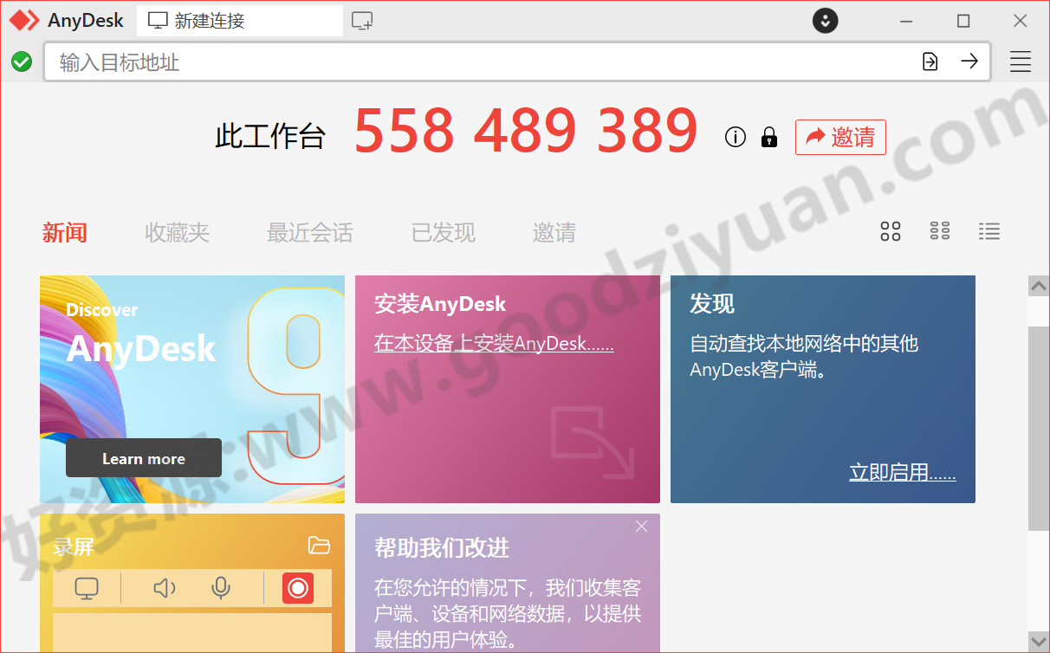The height and width of the screenshot is (653, 1050).
Task: Click the green connection status icon
Action: click(21, 61)
